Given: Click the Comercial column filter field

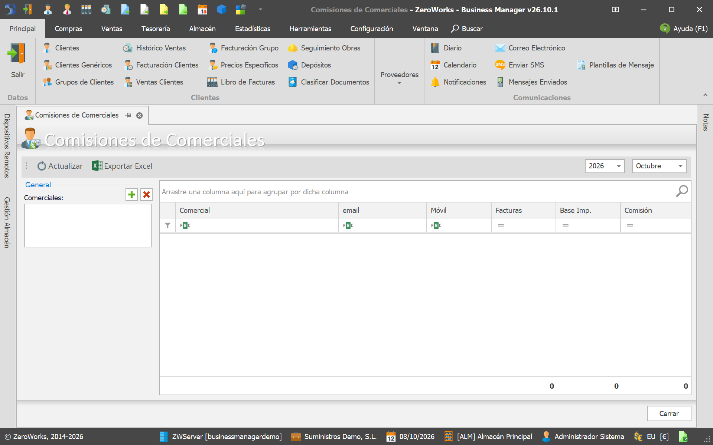Looking at the screenshot, I should [x=257, y=225].
